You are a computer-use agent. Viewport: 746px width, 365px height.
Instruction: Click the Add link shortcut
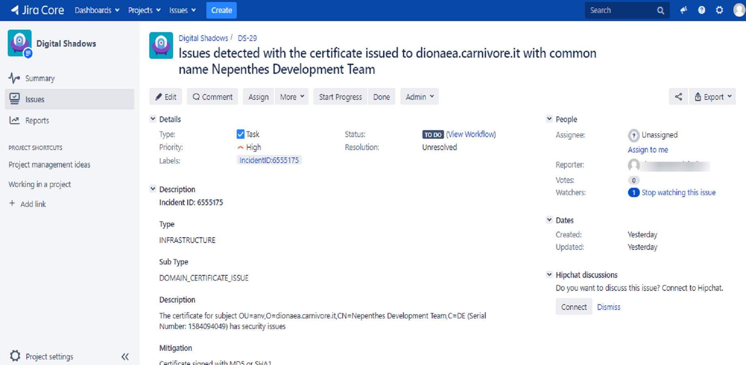tap(33, 204)
